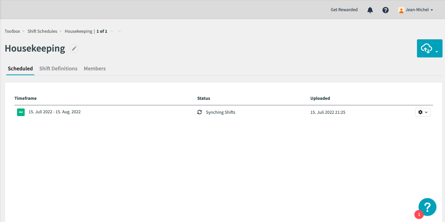Click the 15. Juli 2022 - 15. Aug. 2022 timeframe
Viewport: 445px width, 222px height.
[x=54, y=112]
